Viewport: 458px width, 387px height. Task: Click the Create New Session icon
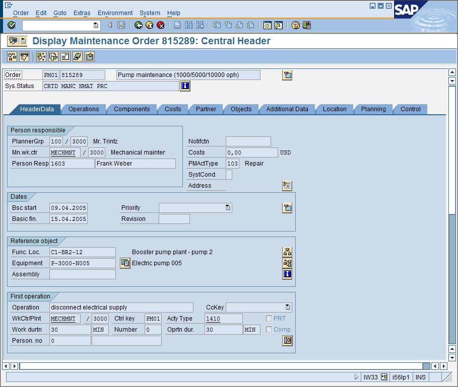(267, 25)
